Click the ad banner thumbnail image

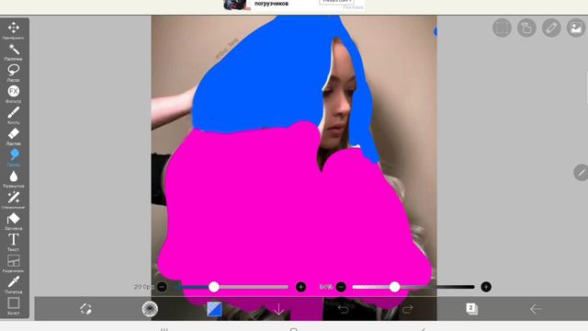coord(237,5)
